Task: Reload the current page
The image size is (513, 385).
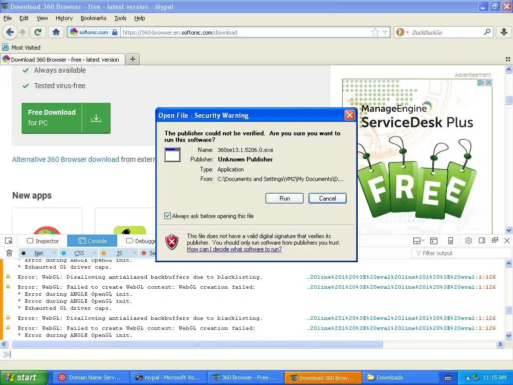Action: [x=38, y=32]
